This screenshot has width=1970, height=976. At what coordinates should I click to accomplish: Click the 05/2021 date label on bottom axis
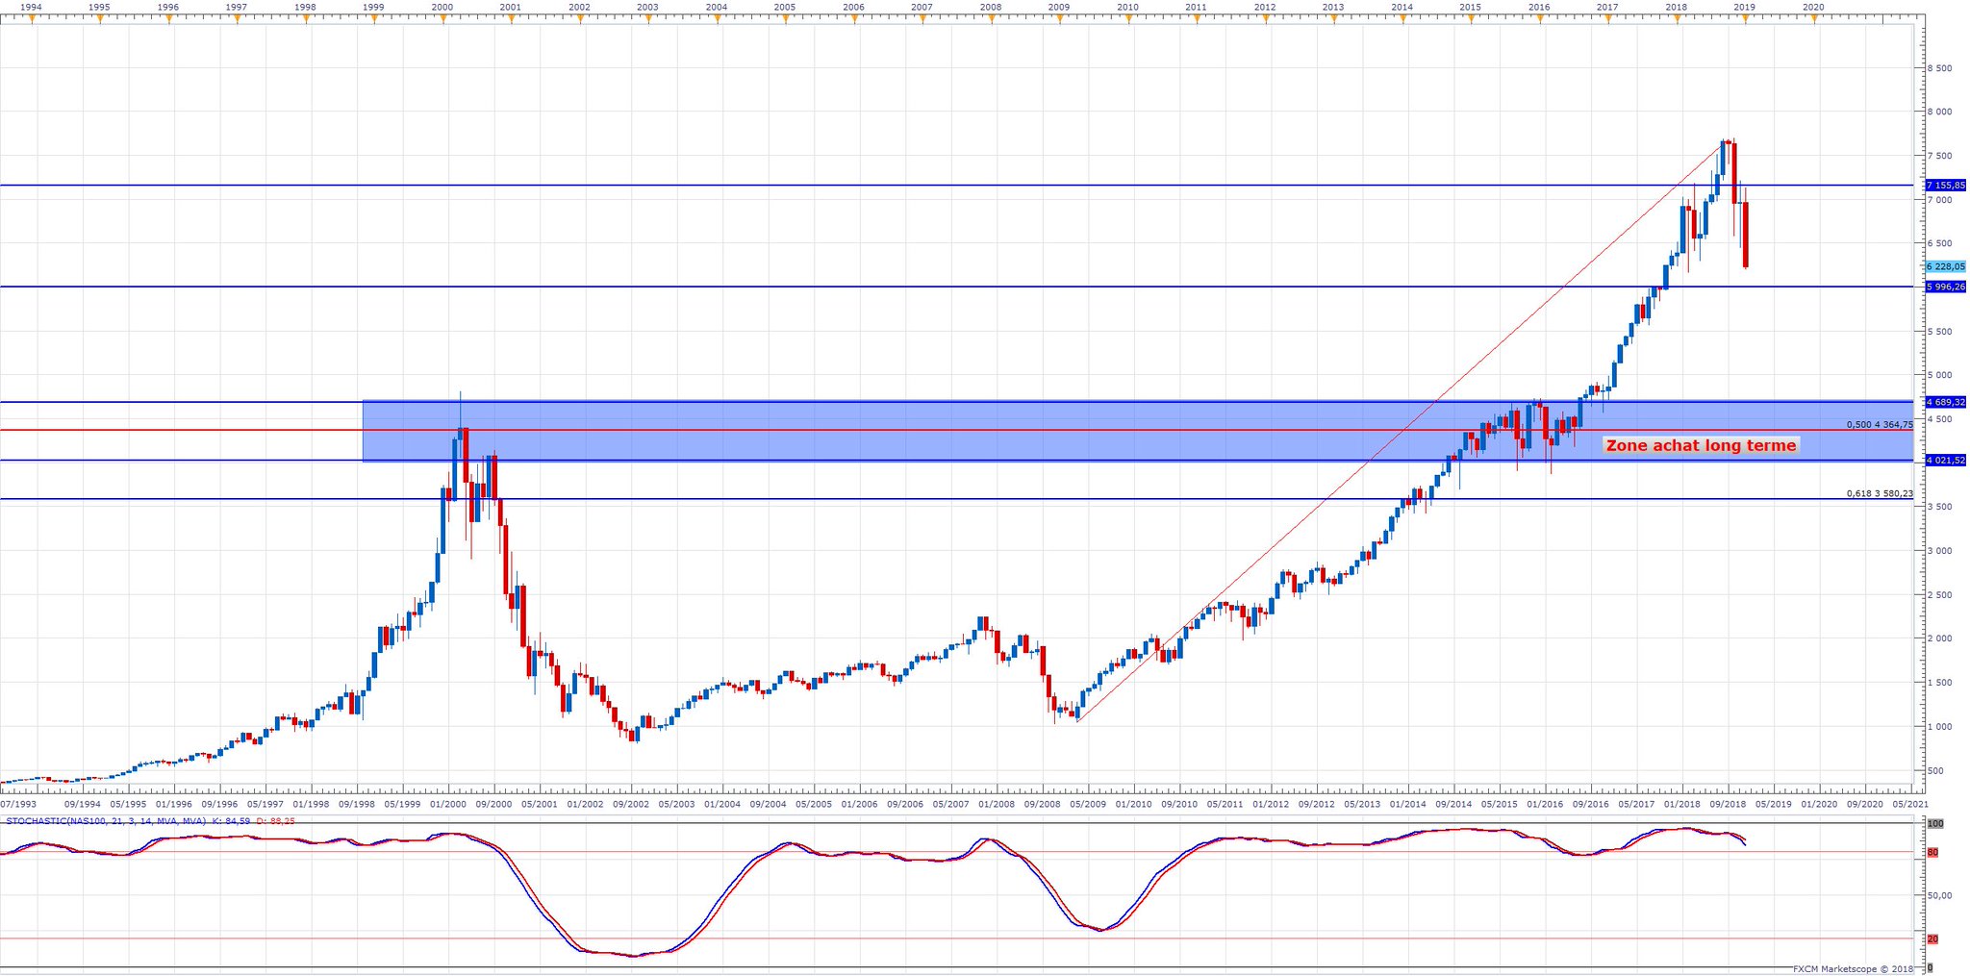click(1910, 804)
